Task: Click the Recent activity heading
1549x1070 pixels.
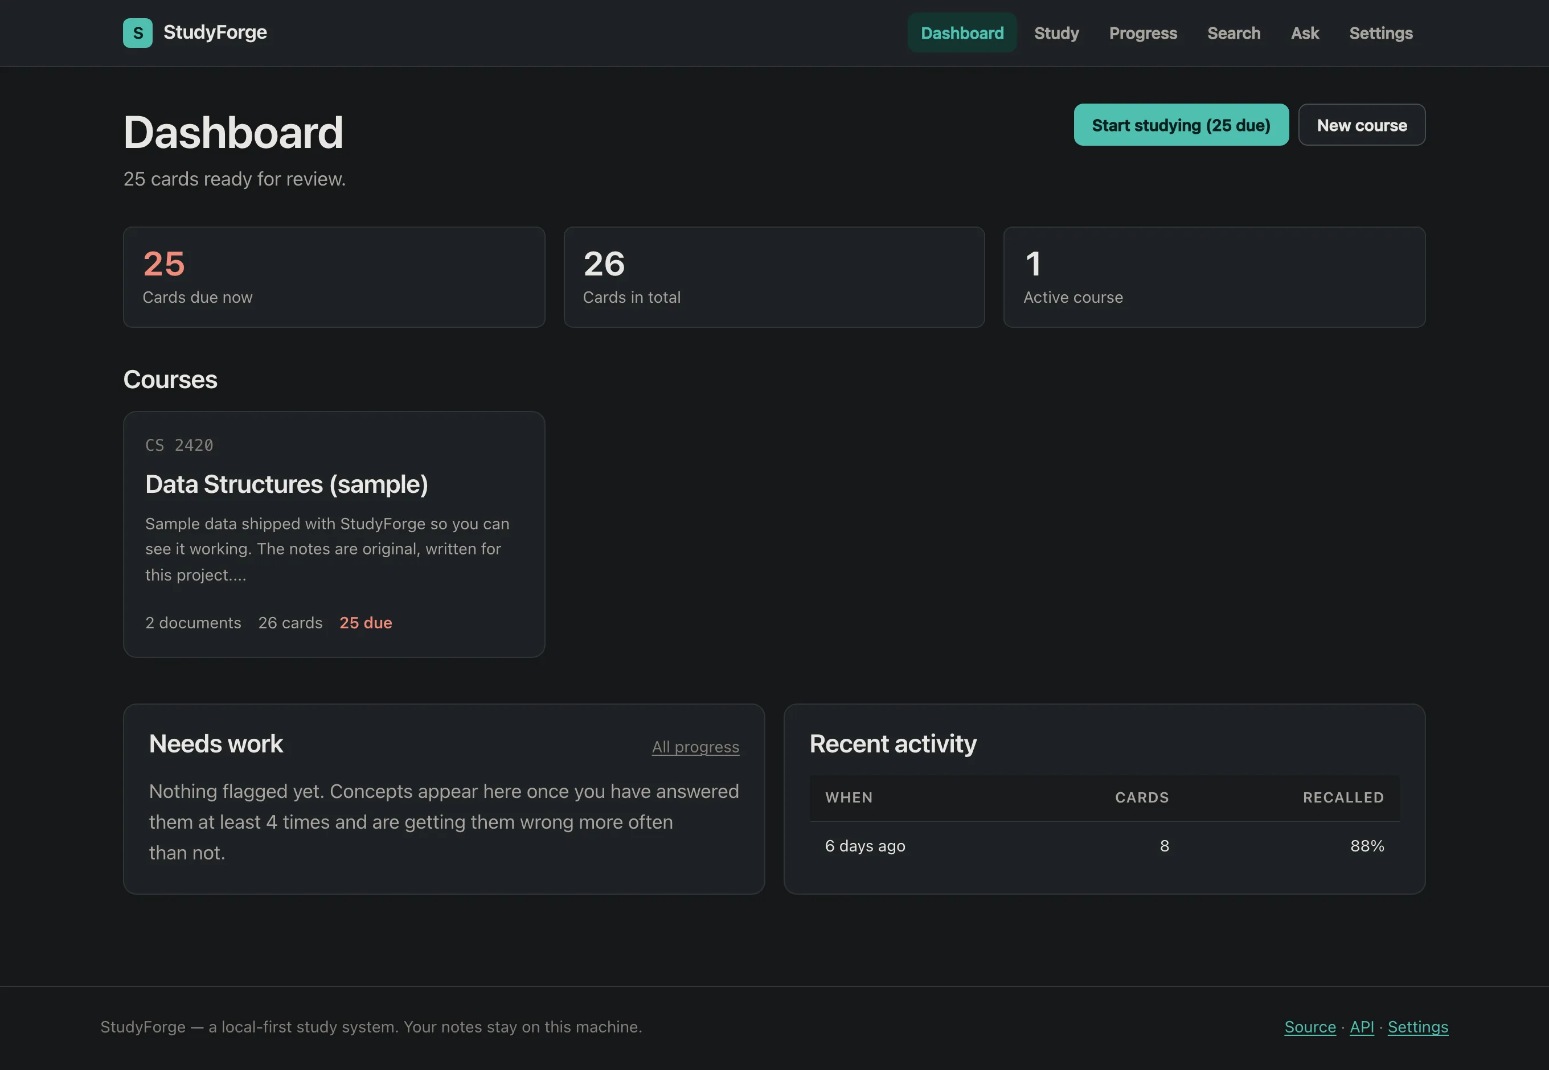Action: (x=893, y=743)
